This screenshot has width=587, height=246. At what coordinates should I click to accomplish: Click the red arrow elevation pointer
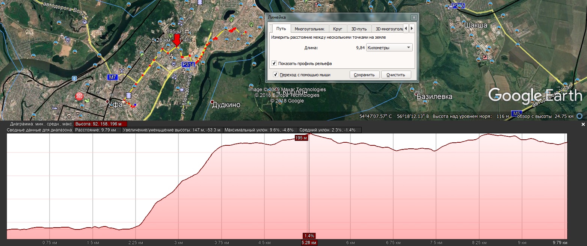[177, 40]
